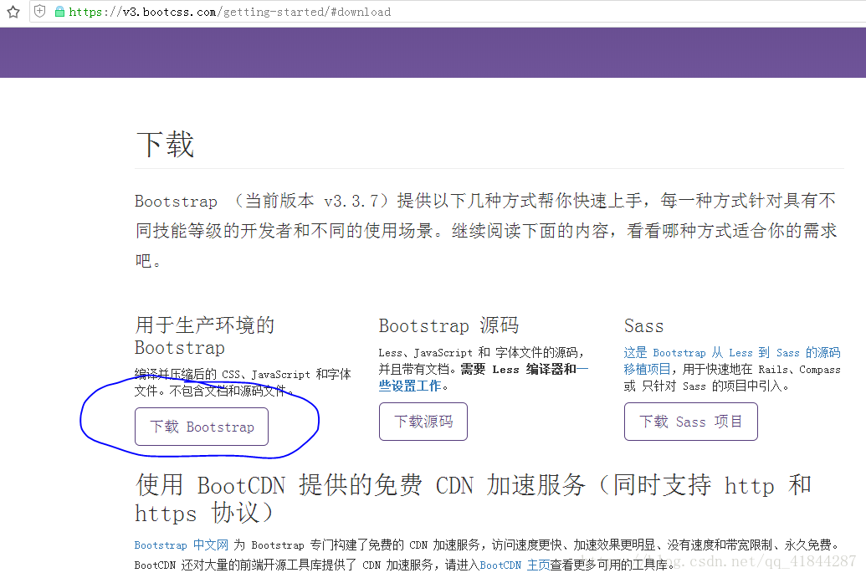Screen dimensions: 866x578
Task: Click the 下载 Sass 项目 button
Action: [691, 422]
